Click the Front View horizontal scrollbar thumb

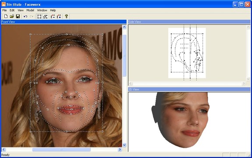61,150
